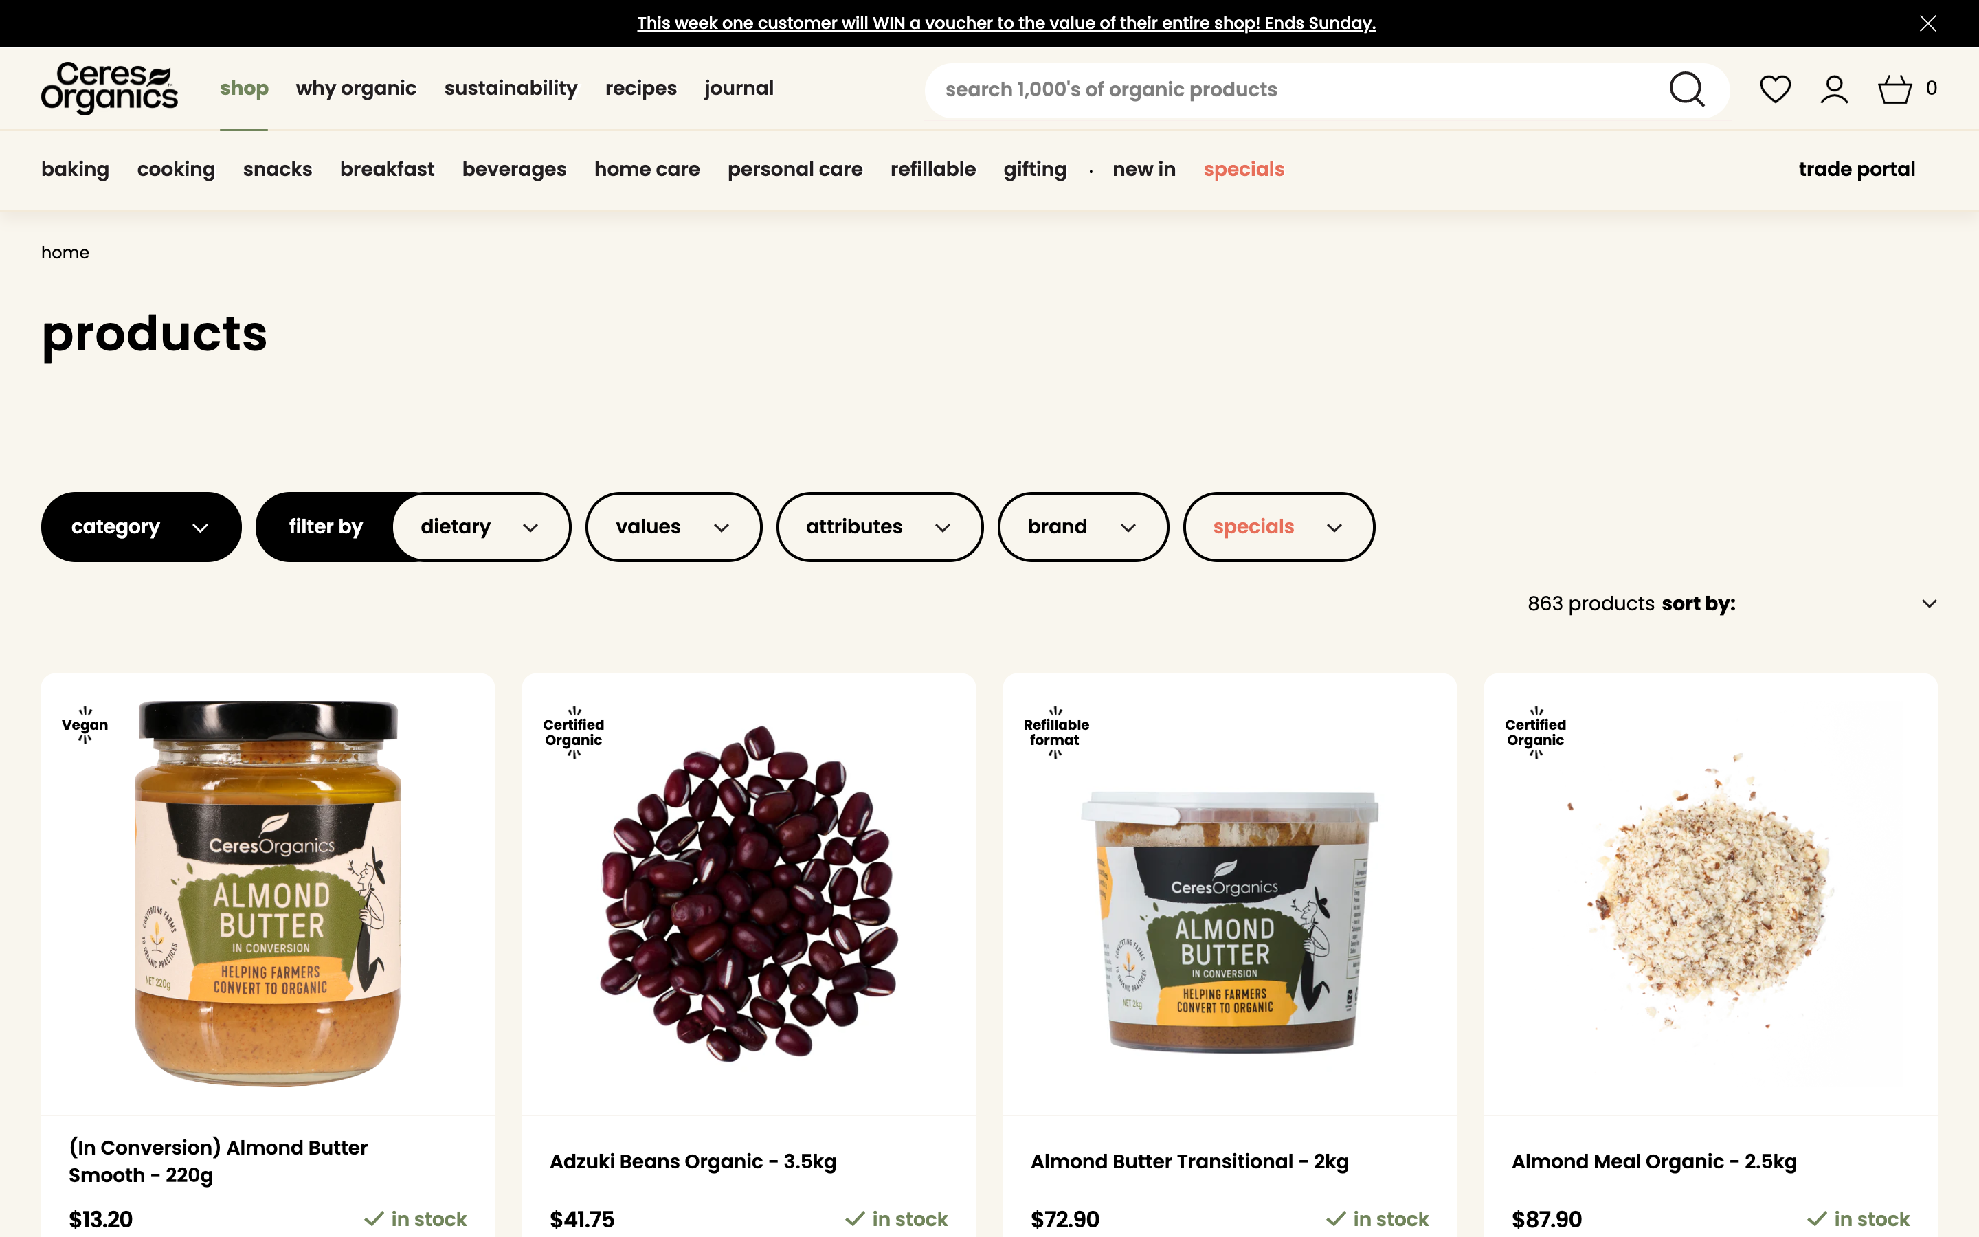Viewport: 1979px width, 1237px height.
Task: Open the beverages category tab
Action: click(513, 169)
